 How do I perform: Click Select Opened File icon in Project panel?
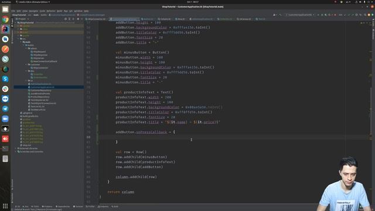pyautogui.click(x=66, y=19)
